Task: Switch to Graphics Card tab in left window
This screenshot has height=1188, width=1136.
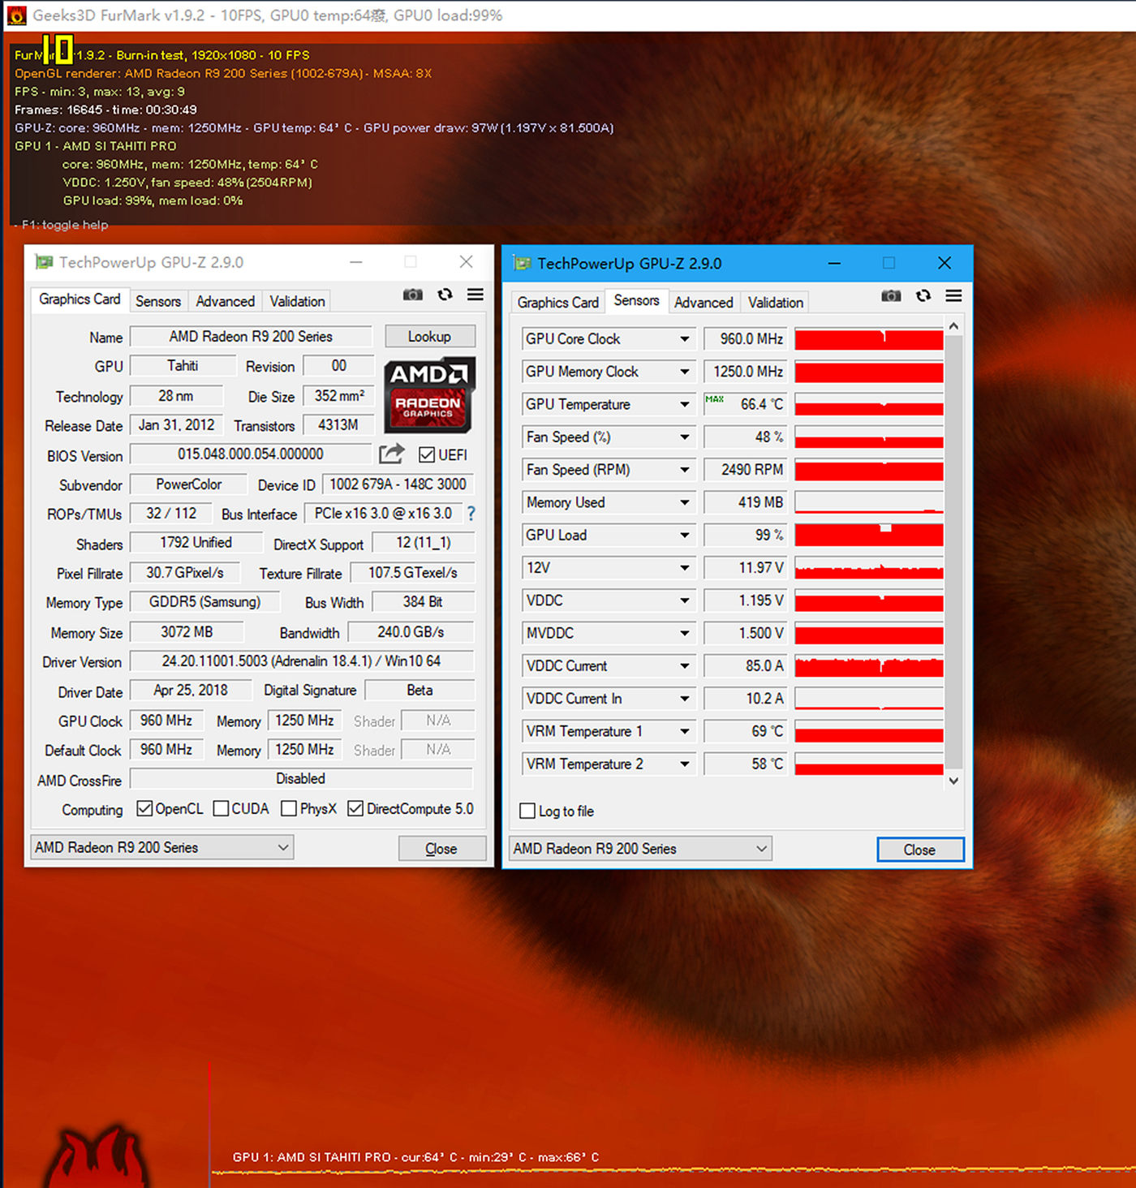Action: (80, 299)
